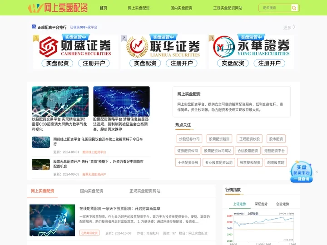Click 实盘配资 button under 联华证券
The image size is (327, 245).
click(145, 63)
